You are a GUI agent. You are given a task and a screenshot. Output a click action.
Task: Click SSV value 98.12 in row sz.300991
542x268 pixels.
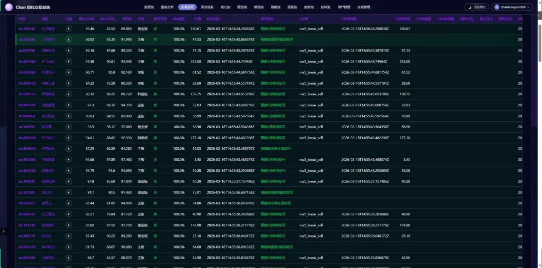(x=111, y=127)
